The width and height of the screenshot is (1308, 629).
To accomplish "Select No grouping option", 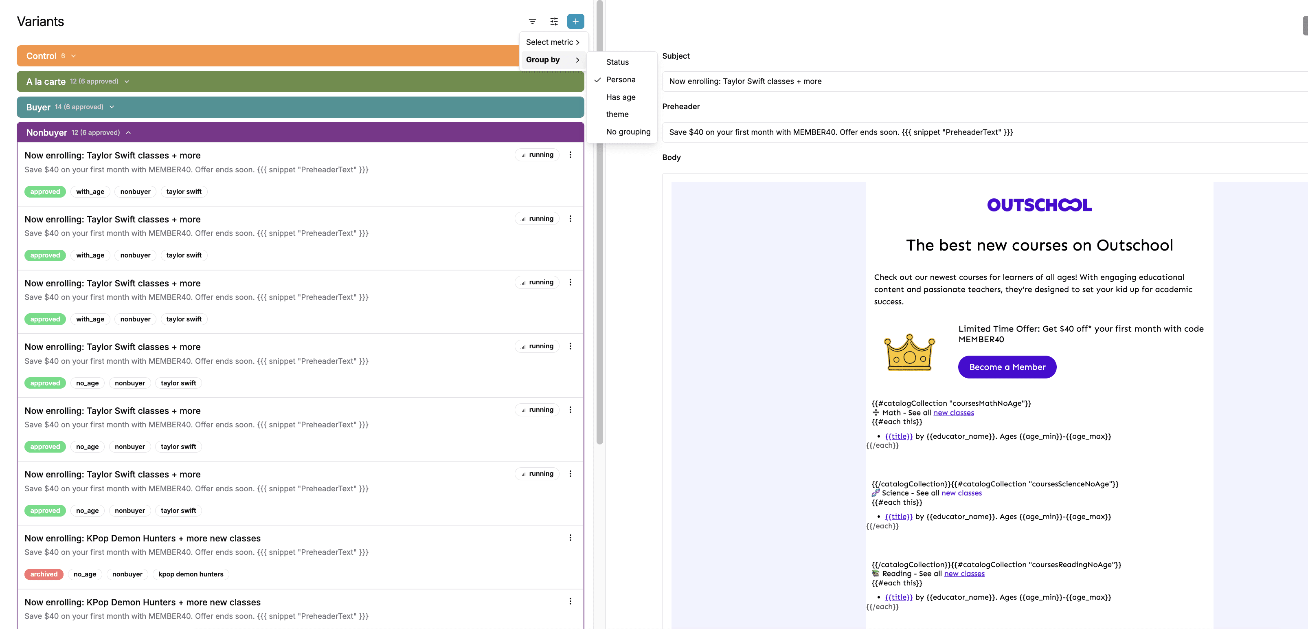I will tap(628, 132).
